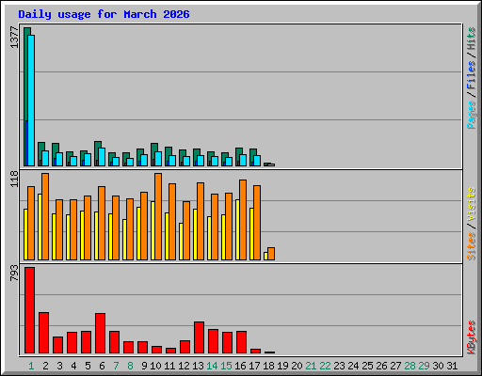Select the red KBytes bar for day 2

pos(43,333)
